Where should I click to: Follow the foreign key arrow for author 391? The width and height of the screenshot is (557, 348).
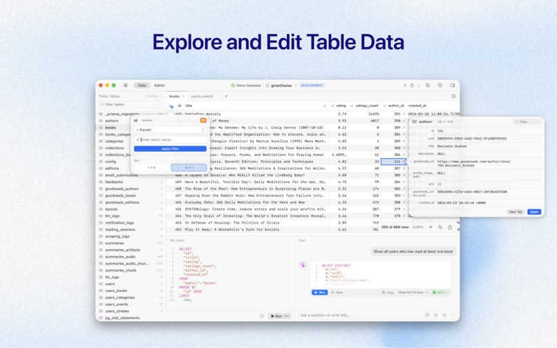pos(404,114)
